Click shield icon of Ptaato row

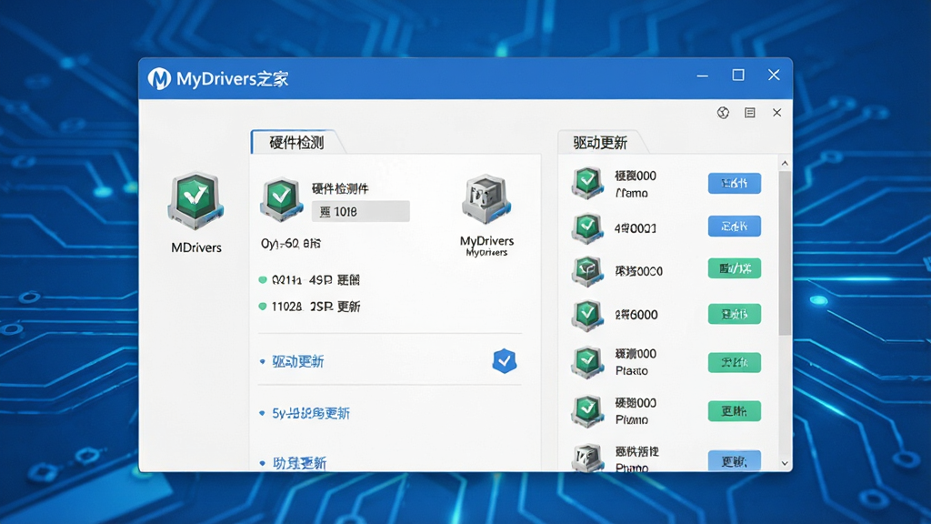point(587,362)
